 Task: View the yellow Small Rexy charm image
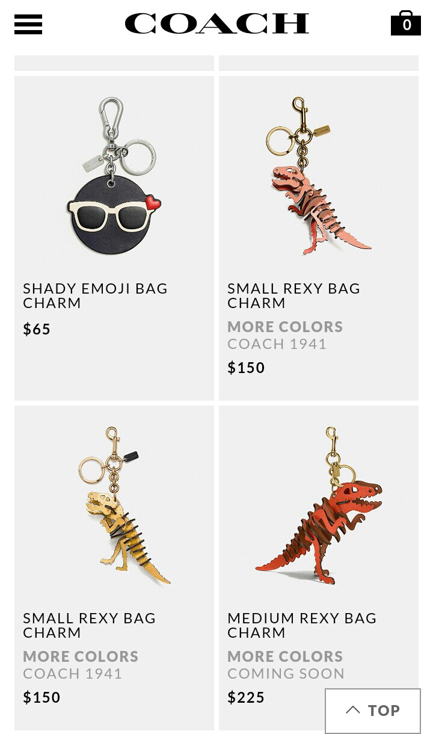(x=114, y=505)
